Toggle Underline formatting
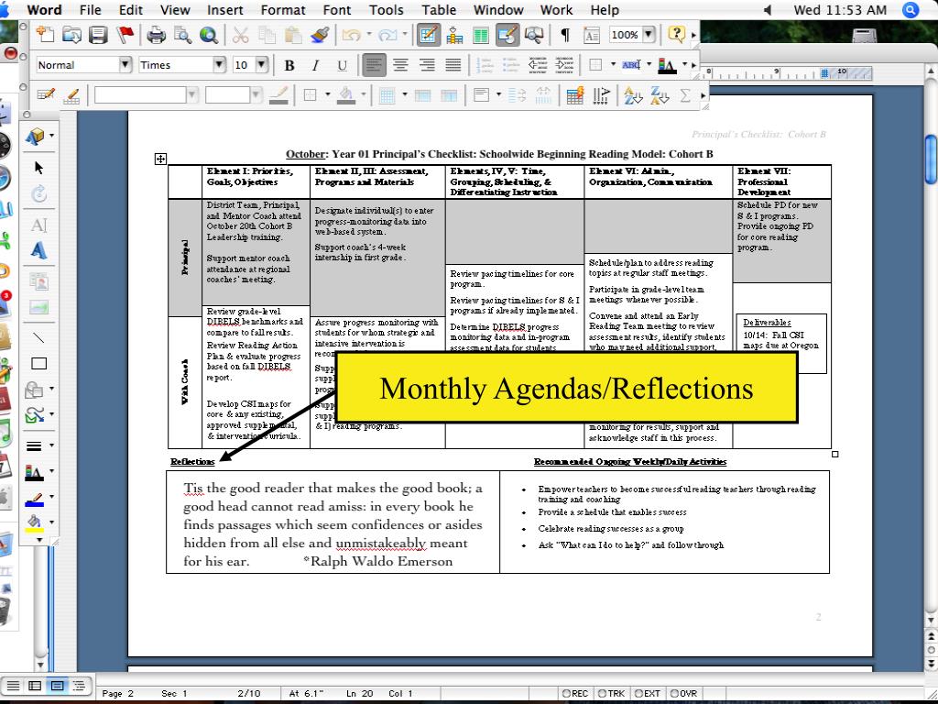The height and width of the screenshot is (704, 938). pos(343,65)
